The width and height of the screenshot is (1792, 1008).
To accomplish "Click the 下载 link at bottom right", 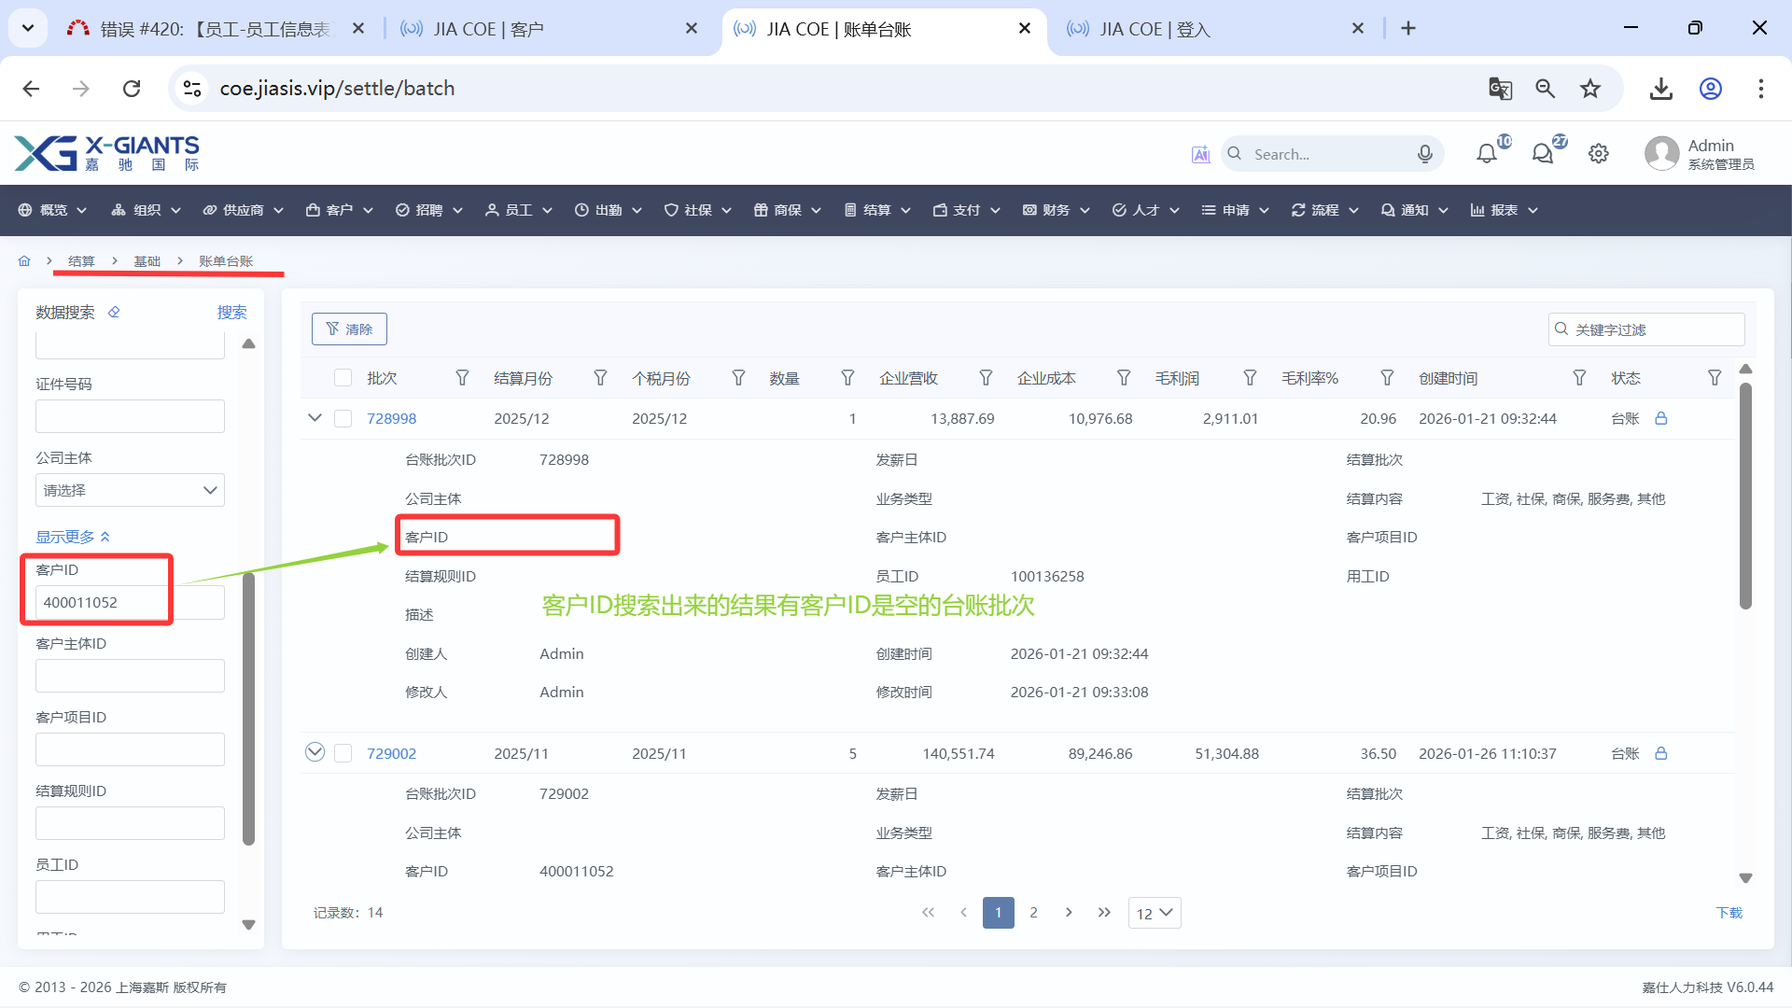I will tap(1729, 913).
